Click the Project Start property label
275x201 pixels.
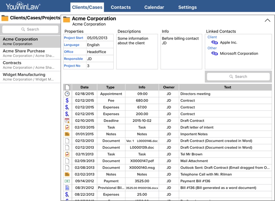[74, 38]
